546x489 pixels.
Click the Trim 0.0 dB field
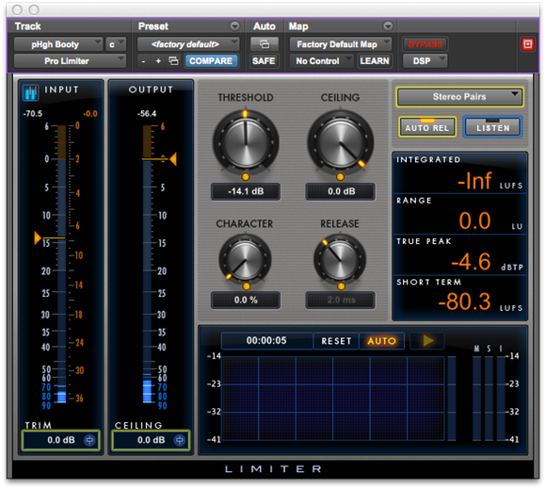pyautogui.click(x=60, y=440)
